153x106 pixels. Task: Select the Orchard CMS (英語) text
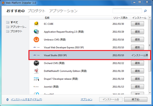(x=54, y=63)
